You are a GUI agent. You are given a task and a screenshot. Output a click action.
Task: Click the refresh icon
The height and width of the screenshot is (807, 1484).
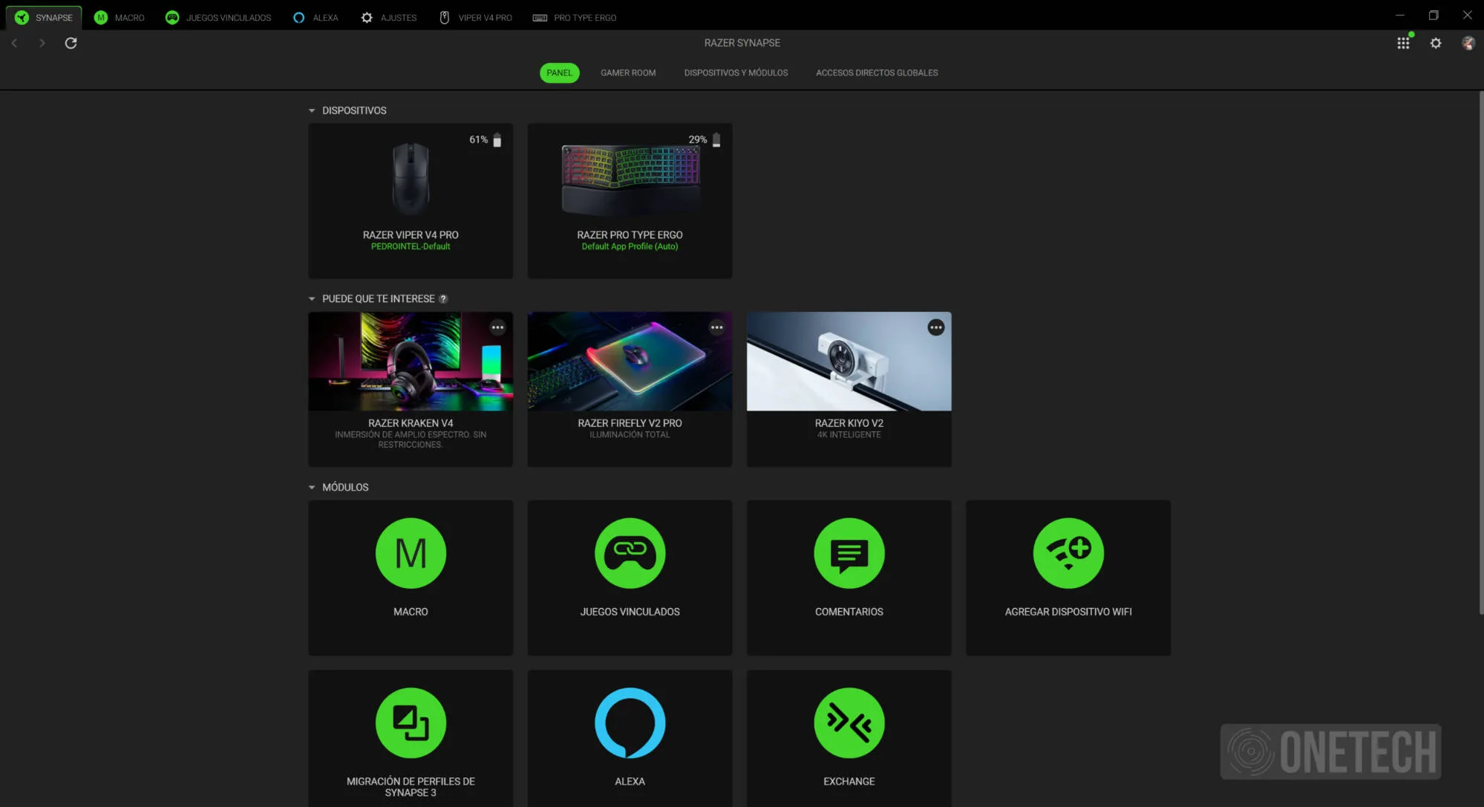point(71,43)
